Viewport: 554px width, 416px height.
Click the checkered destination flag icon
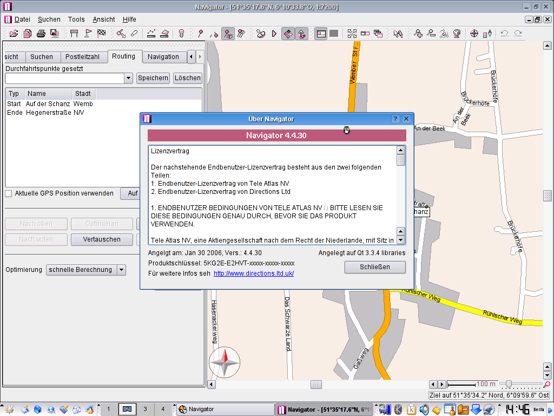coord(101,34)
